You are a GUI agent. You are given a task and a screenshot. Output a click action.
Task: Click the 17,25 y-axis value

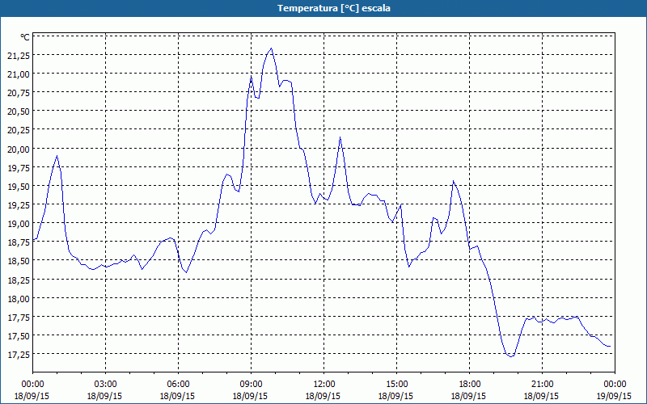(x=19, y=356)
